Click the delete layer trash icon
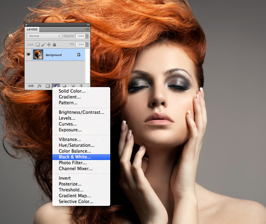Image resolution: width=266 pixels, height=224 pixels. point(81,86)
